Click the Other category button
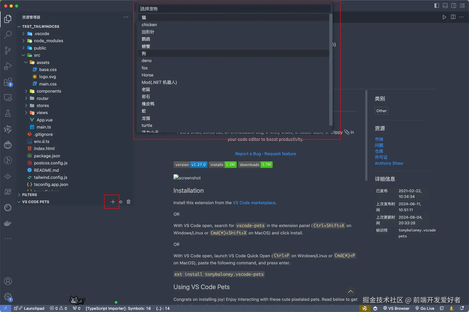This screenshot has height=312, width=469. click(381, 111)
